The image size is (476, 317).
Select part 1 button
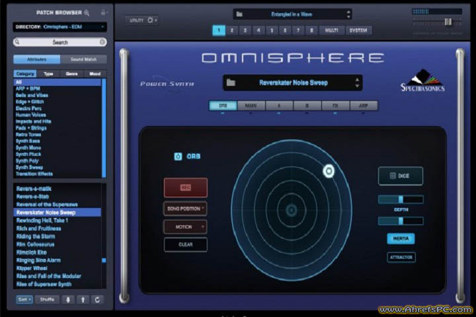pos(219,30)
